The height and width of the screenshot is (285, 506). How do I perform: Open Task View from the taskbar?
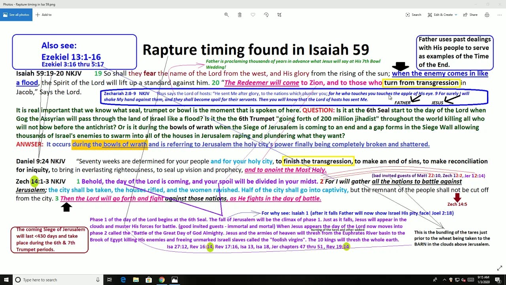tap(110, 280)
